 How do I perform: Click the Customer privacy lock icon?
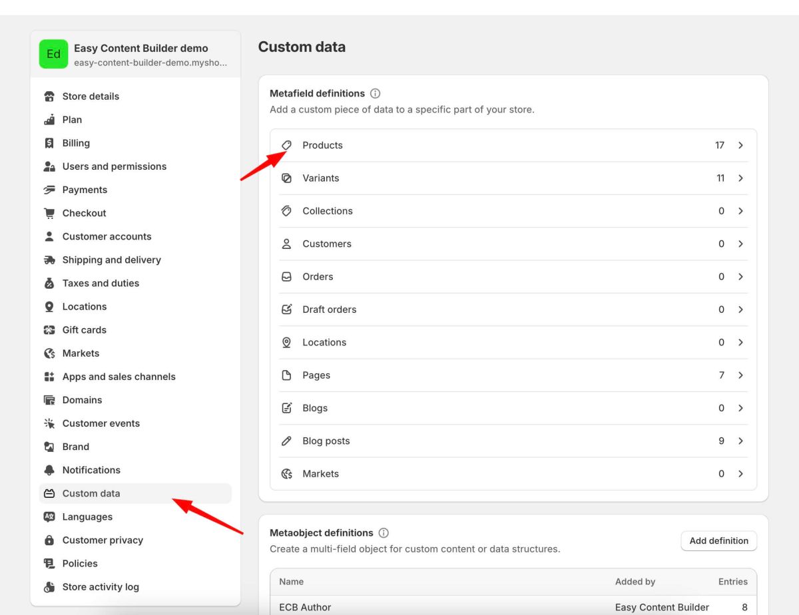pos(49,540)
